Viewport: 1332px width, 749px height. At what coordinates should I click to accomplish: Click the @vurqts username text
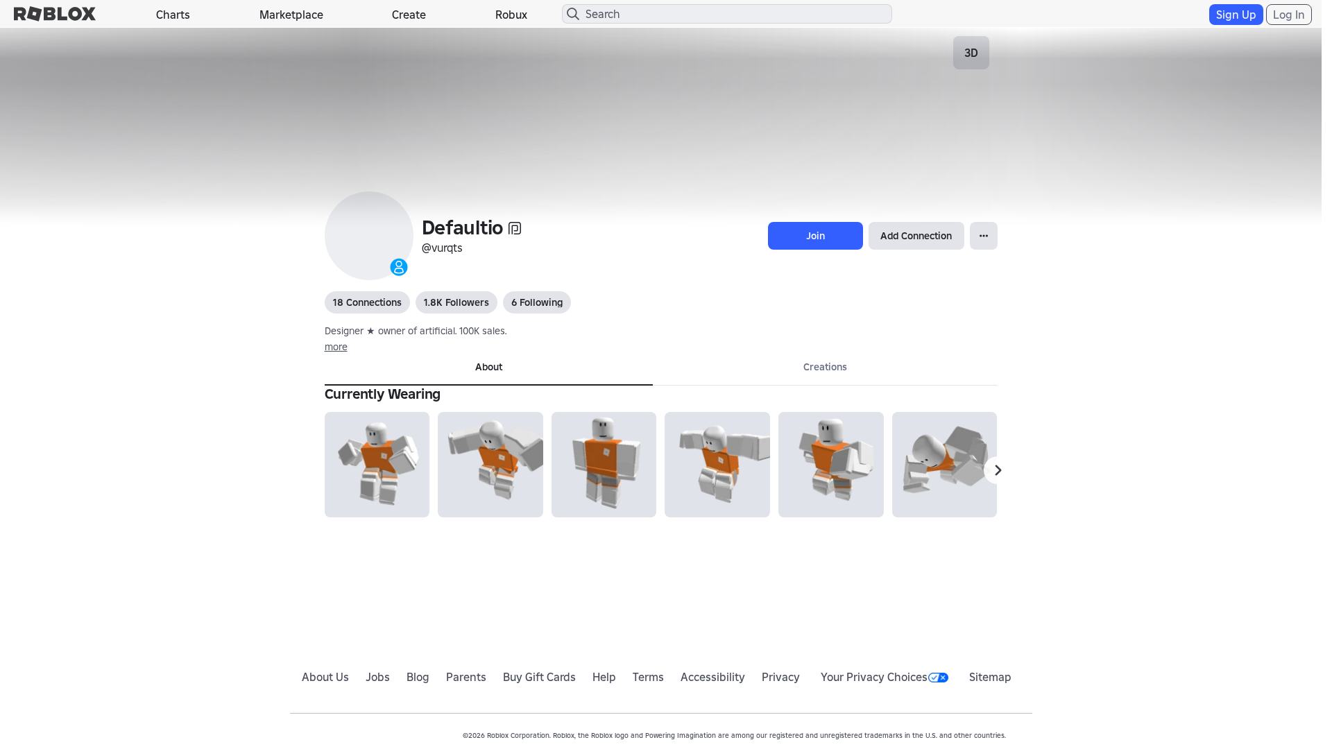pyautogui.click(x=442, y=248)
